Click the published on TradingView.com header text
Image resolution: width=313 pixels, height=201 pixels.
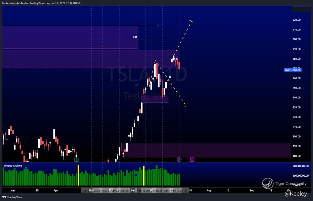click(41, 3)
